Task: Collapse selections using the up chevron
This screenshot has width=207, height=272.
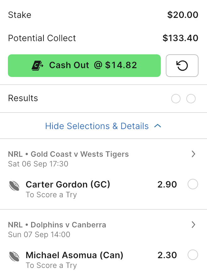Action: tap(158, 126)
